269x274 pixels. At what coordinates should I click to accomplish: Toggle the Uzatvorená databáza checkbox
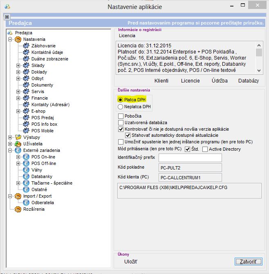121,123
